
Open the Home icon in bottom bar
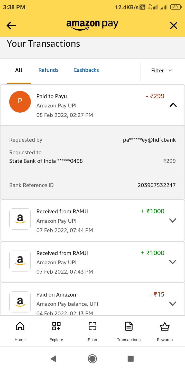tap(20, 326)
